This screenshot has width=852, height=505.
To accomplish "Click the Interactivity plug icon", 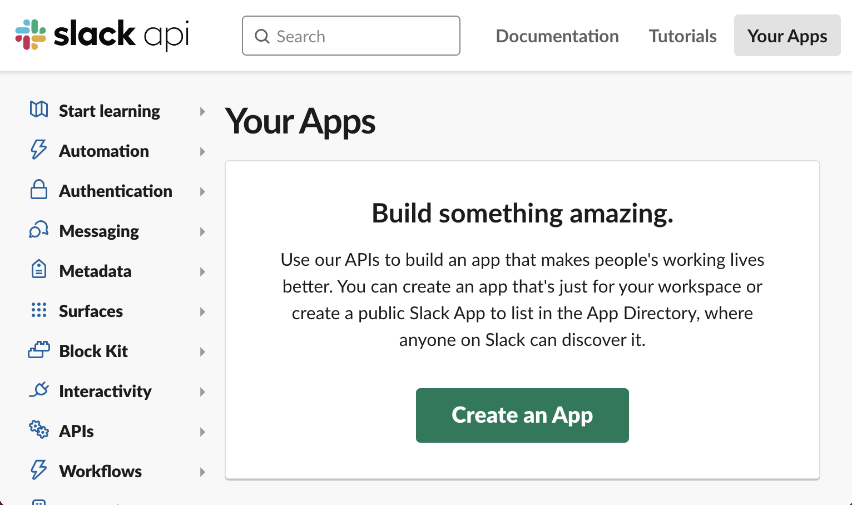I will coord(39,389).
